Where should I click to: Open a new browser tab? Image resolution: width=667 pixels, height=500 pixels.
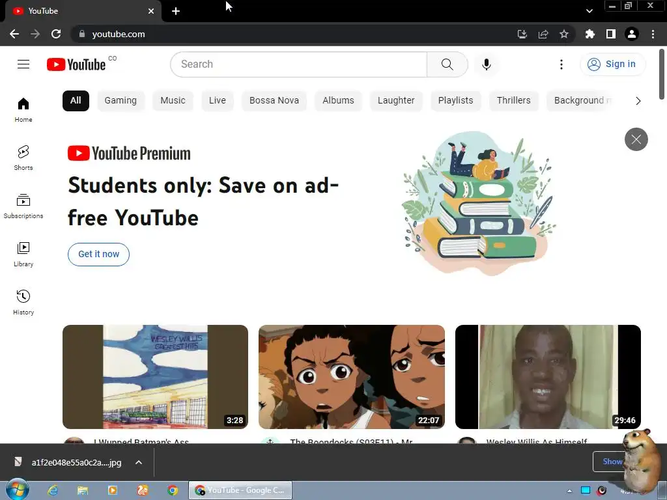click(176, 11)
